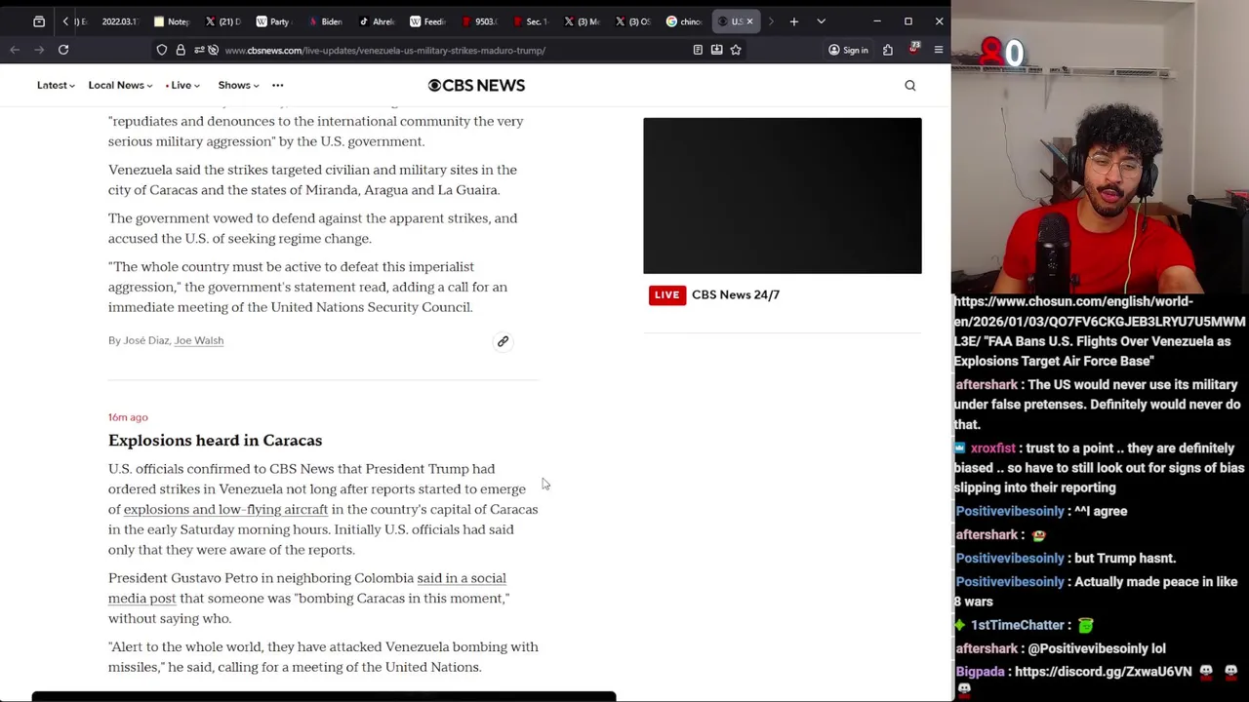Open the discord.gg link in chat
Image resolution: width=1249 pixels, height=702 pixels.
click(1103, 672)
